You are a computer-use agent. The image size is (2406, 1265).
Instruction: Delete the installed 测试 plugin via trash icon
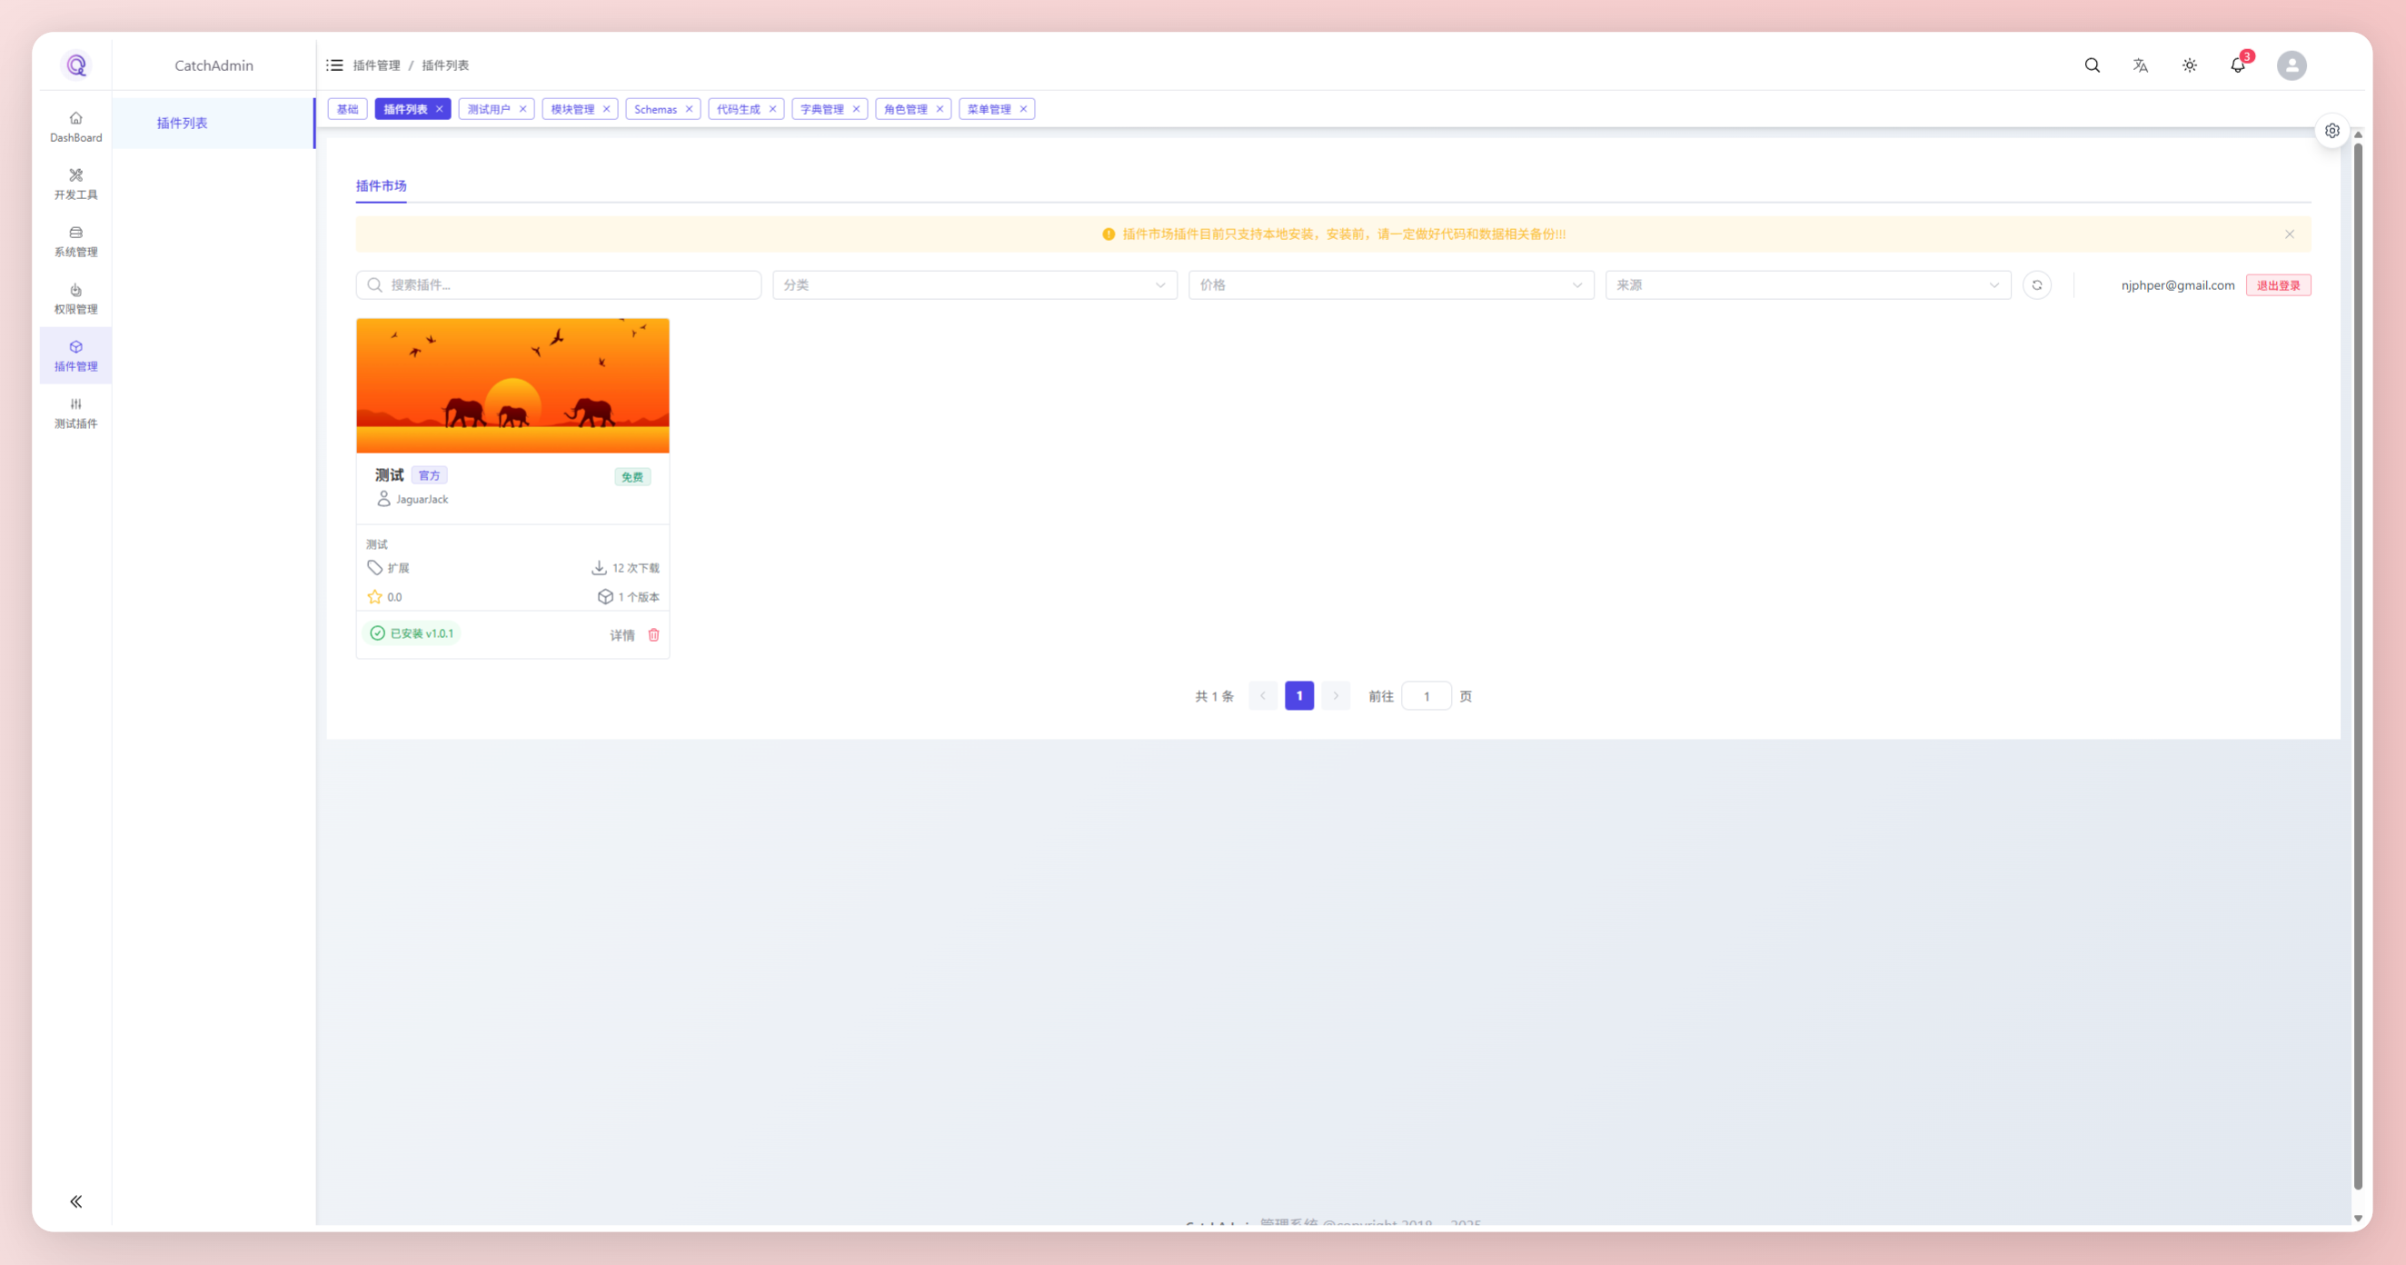pyautogui.click(x=654, y=635)
